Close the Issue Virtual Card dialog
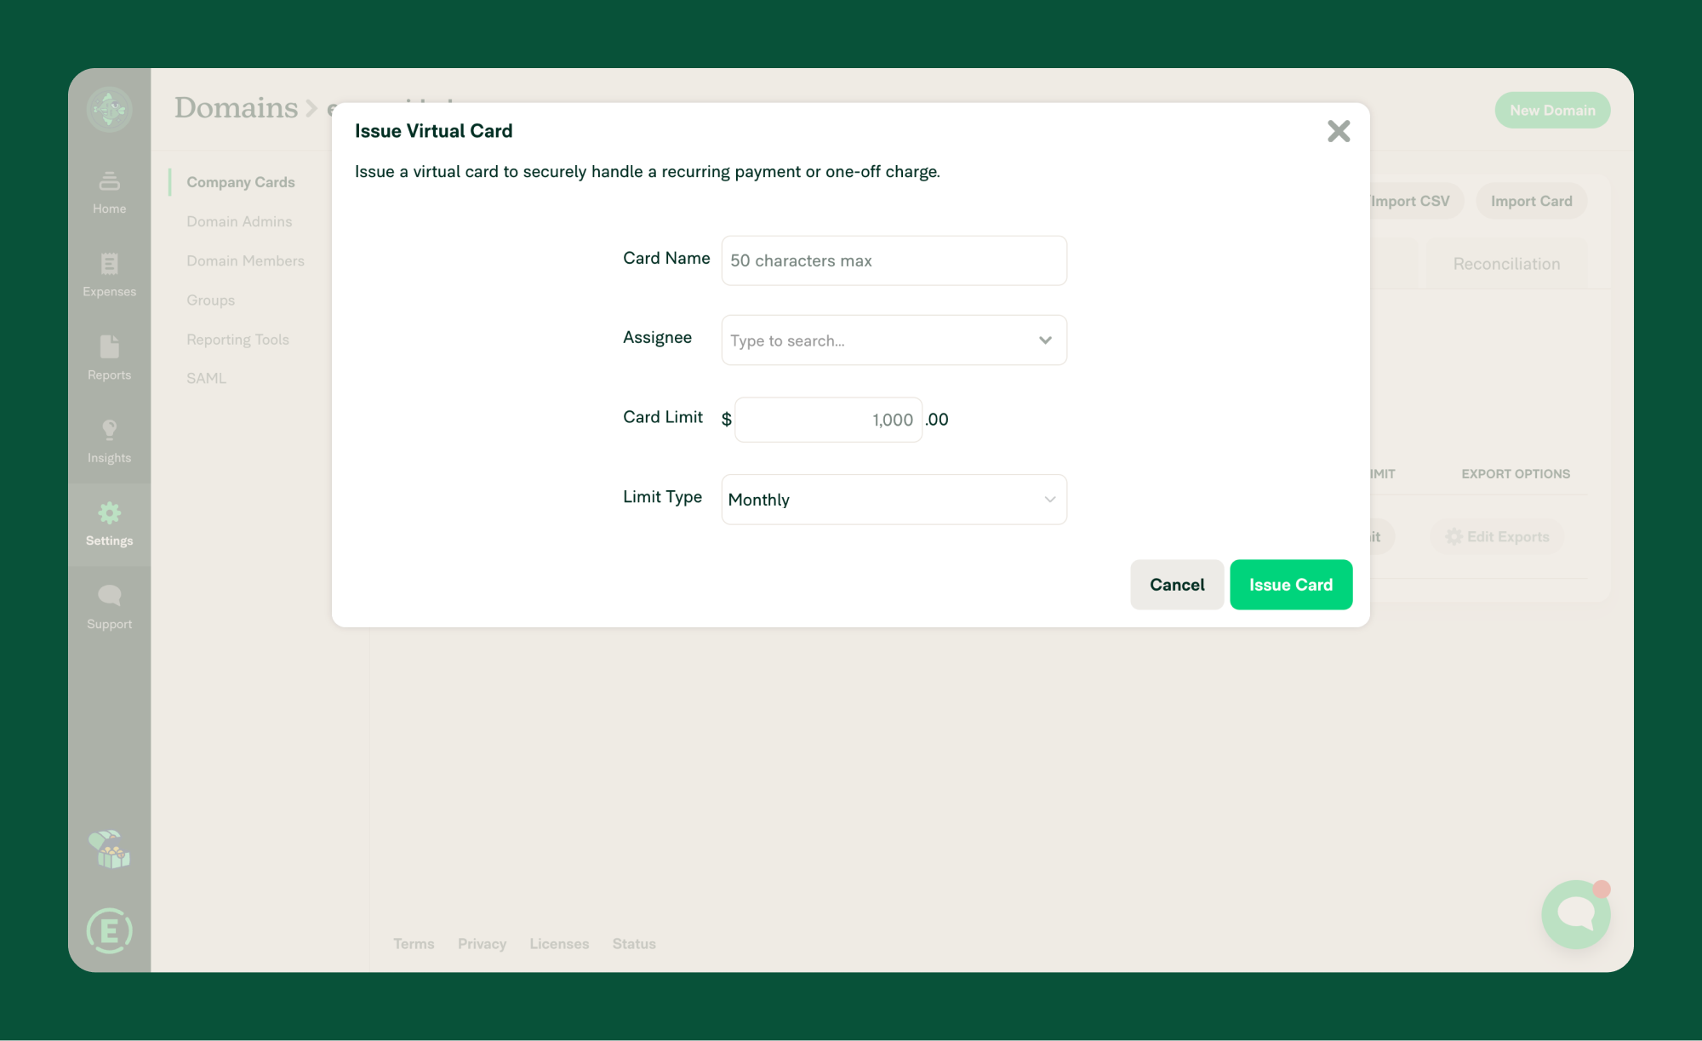 click(x=1339, y=131)
